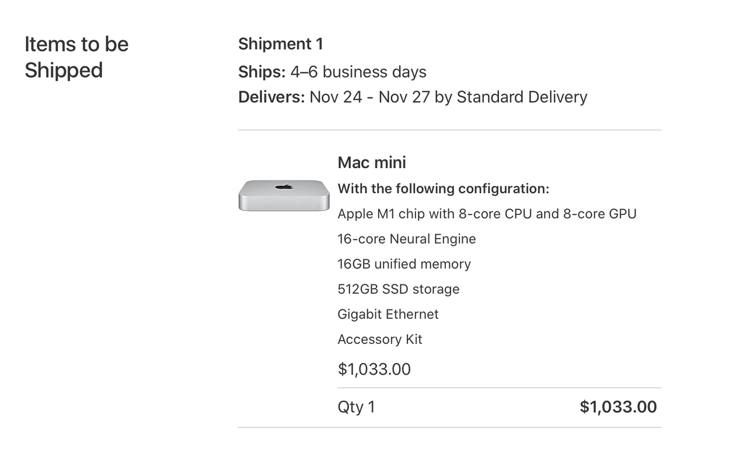
Task: Click the bold $1,033.00 line total
Action: click(618, 407)
